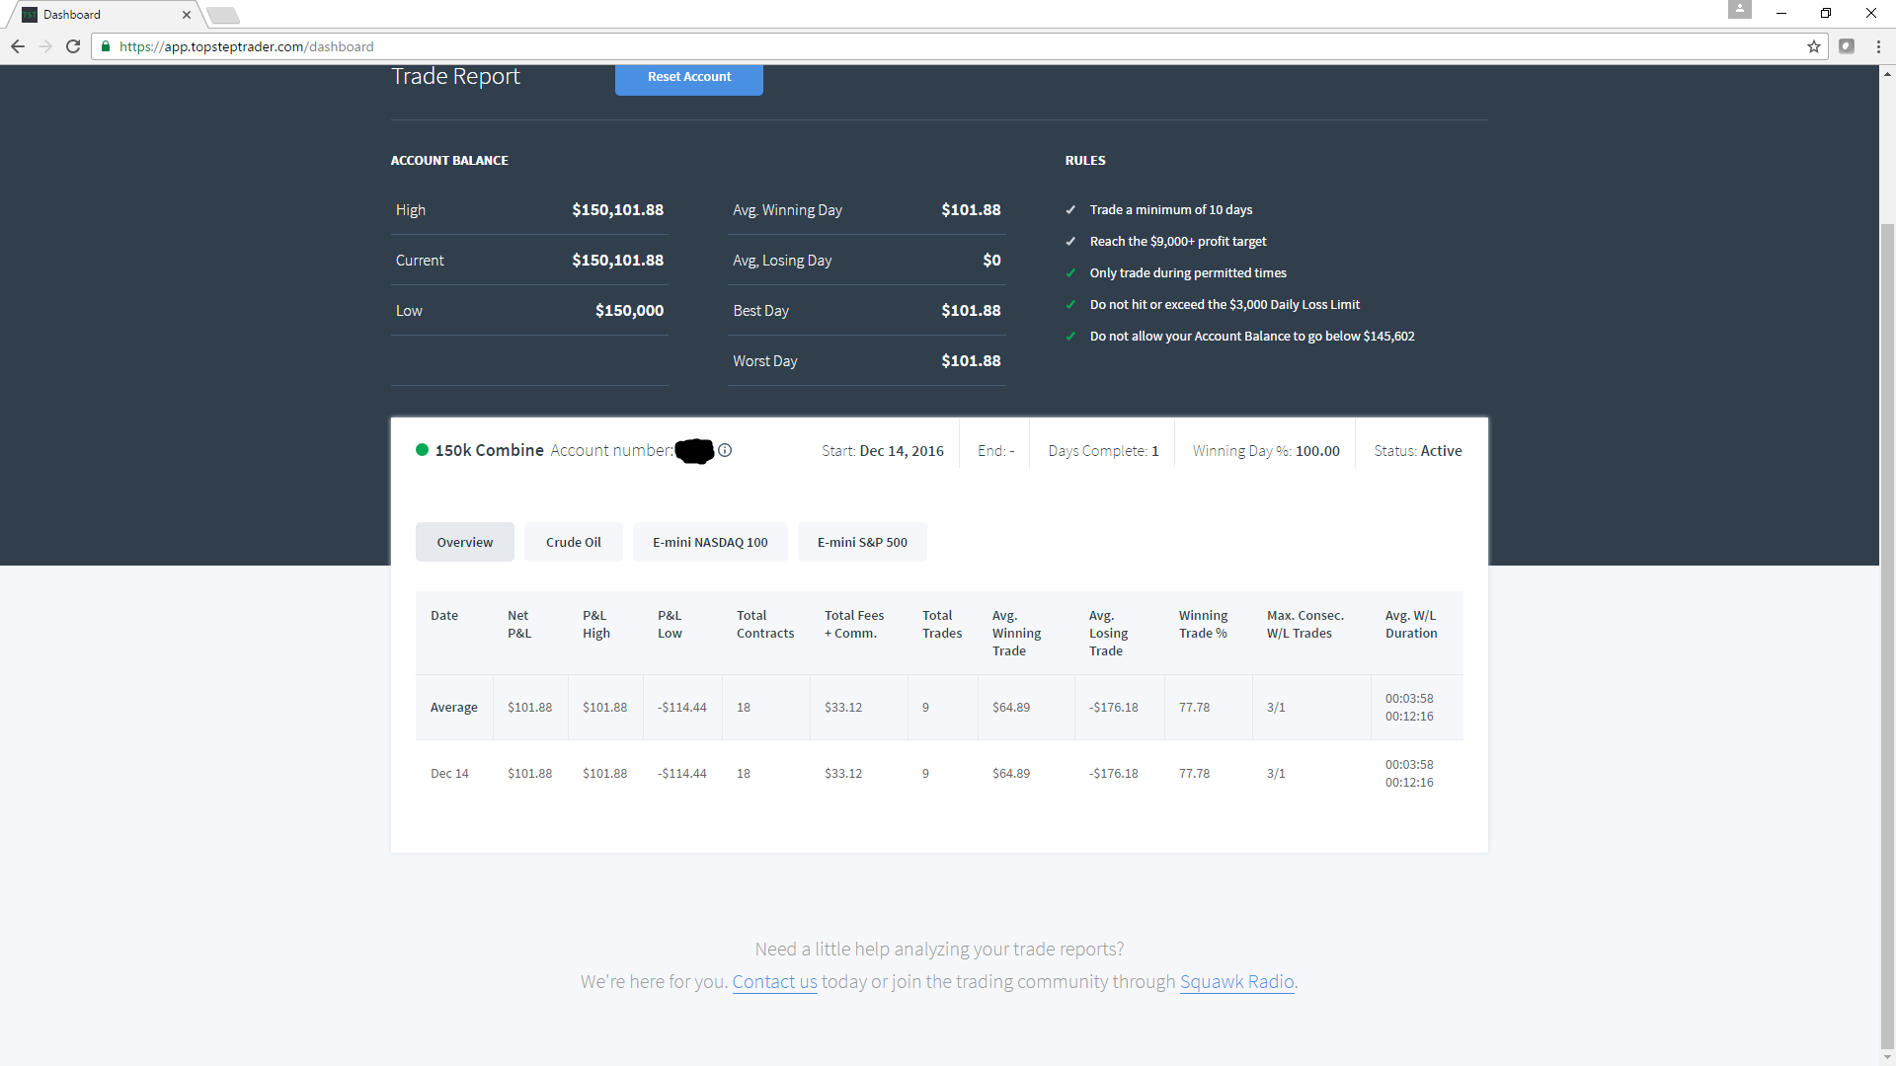This screenshot has width=1896, height=1066.
Task: Open the E-mini NASDAQ 100 tab
Action: [710, 542]
